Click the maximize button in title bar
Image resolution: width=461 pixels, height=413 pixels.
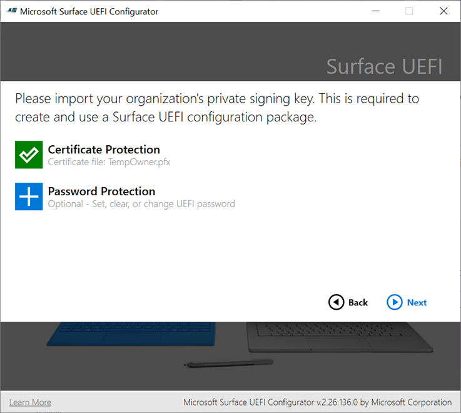pyautogui.click(x=409, y=11)
